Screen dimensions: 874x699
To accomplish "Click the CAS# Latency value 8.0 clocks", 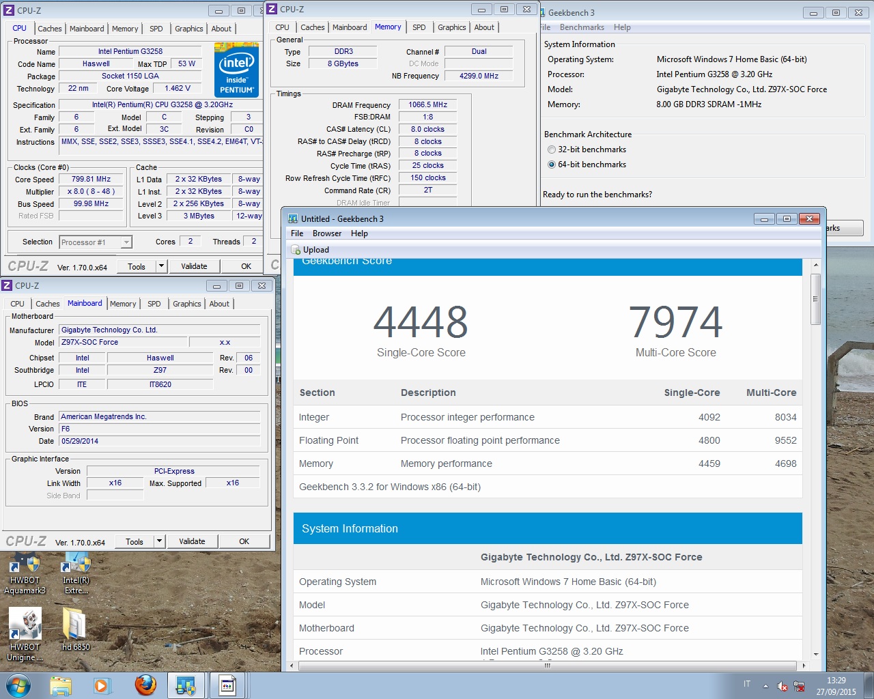I will (427, 129).
